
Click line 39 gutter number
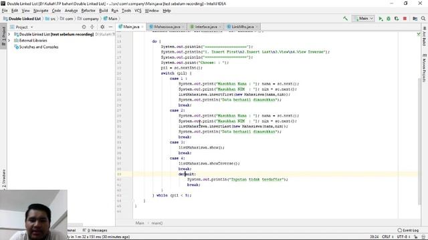[x=119, y=174]
